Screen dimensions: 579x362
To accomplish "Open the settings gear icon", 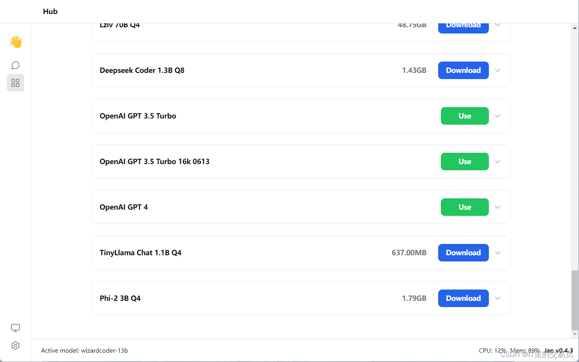I will [15, 346].
